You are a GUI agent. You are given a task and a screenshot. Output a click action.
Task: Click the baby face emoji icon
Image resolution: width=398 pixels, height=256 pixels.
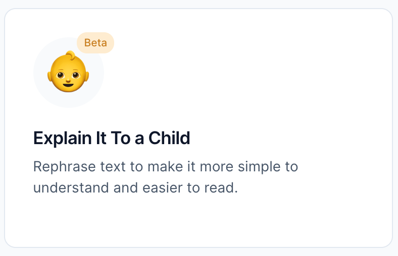pos(68,72)
